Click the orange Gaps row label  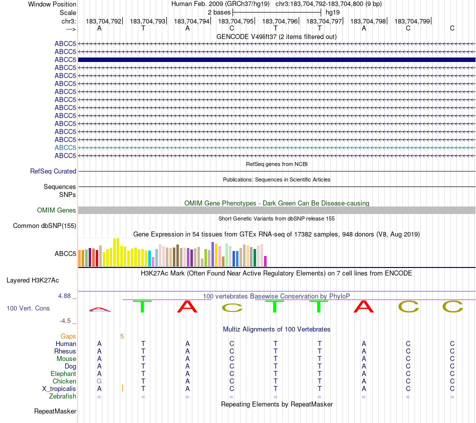pyautogui.click(x=68, y=336)
